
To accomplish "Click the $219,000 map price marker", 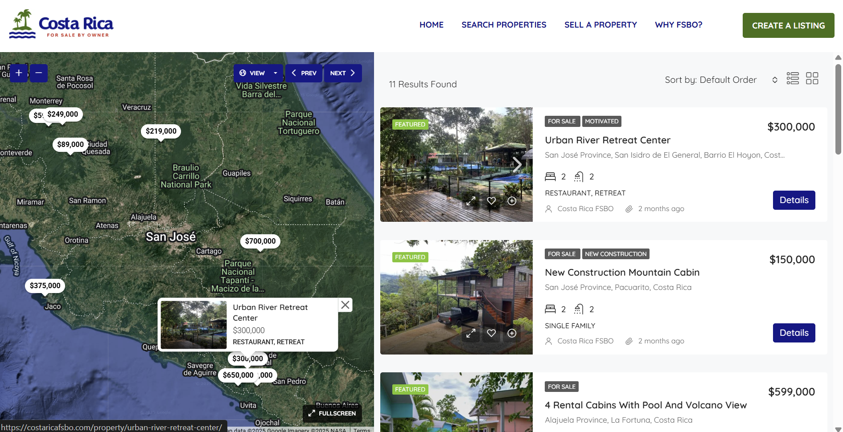I will tap(161, 131).
